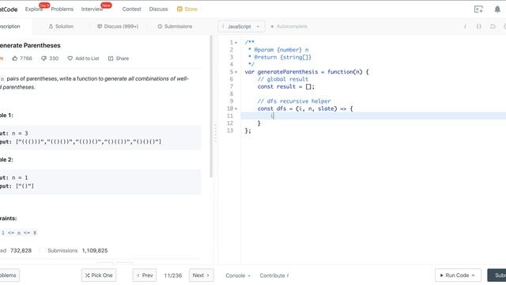
Task: Switch to the Discuss (999+) tab
Action: [118, 26]
